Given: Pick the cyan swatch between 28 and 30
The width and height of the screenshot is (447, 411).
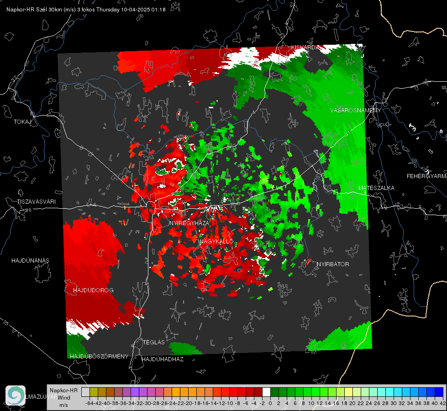Looking at the screenshot, I should pyautogui.click(x=390, y=392).
